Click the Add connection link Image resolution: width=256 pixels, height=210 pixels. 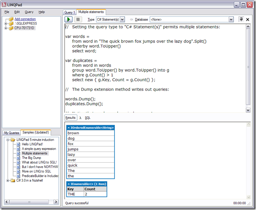point(25,19)
